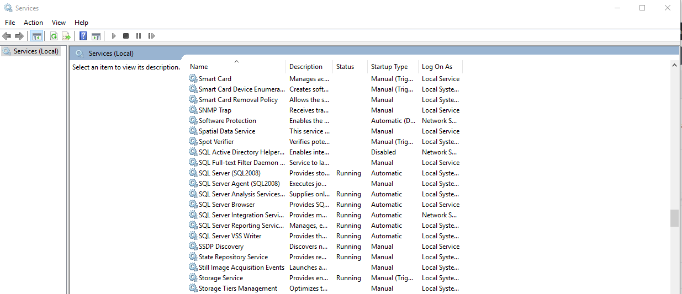Screen dimensions: 682x294
Task: Sort by the Status column header
Action: 350,67
